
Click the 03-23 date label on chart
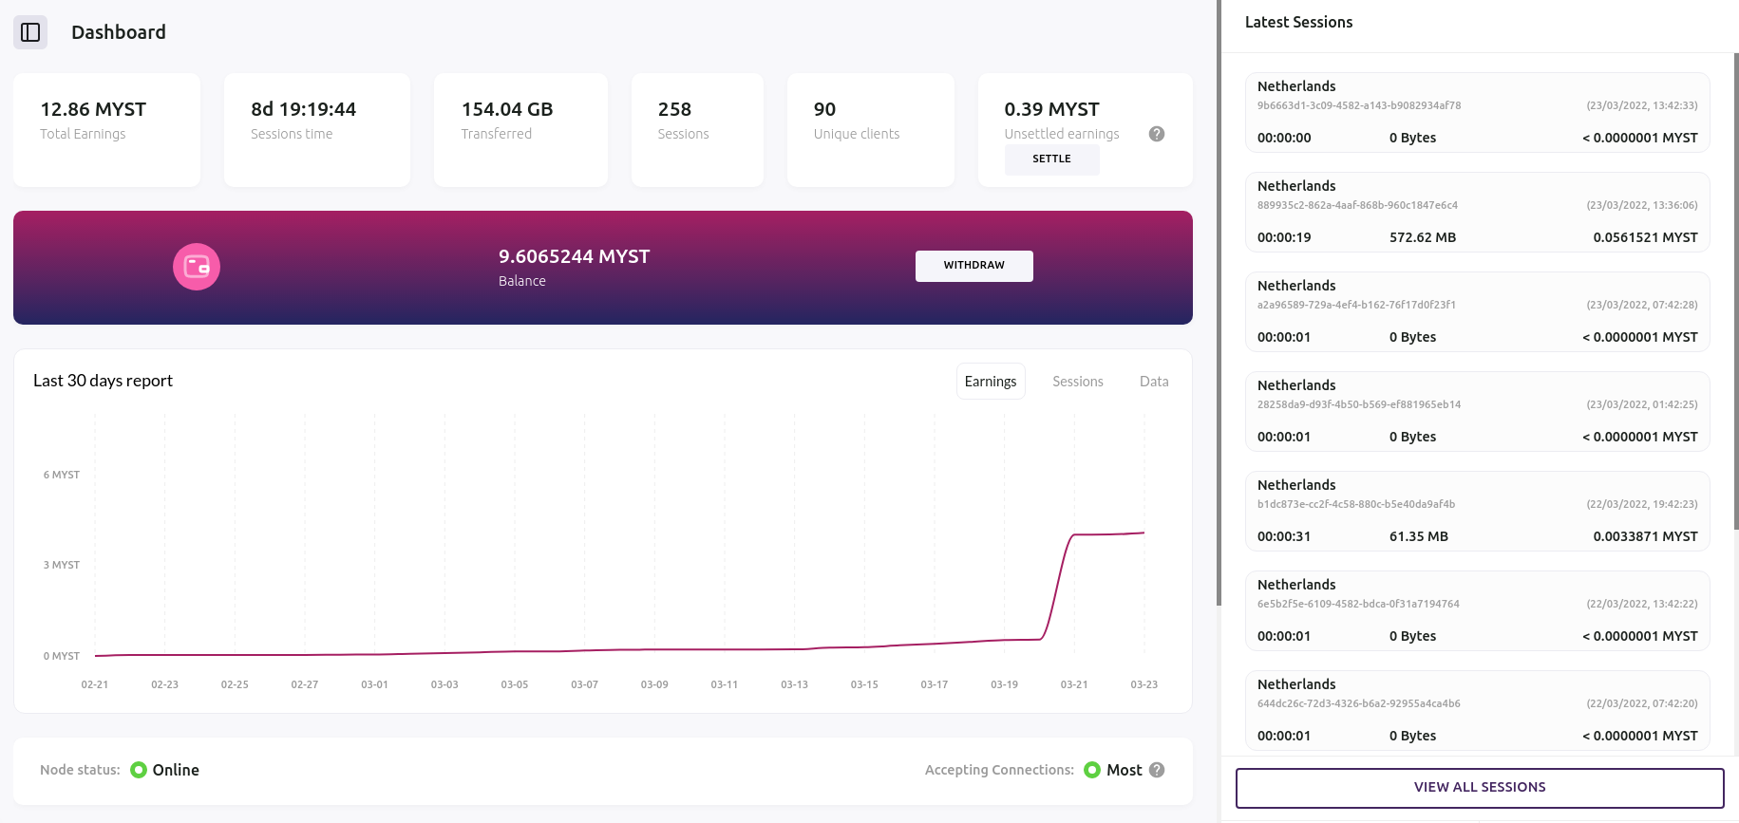[x=1144, y=684]
